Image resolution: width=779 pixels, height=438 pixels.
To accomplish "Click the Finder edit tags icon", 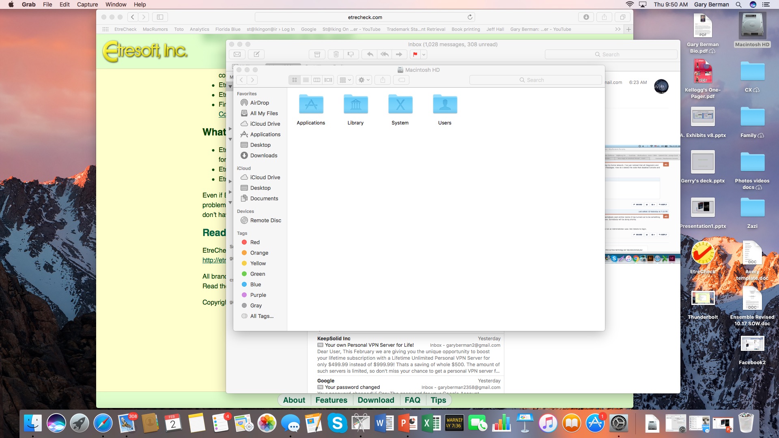I will pos(401,80).
